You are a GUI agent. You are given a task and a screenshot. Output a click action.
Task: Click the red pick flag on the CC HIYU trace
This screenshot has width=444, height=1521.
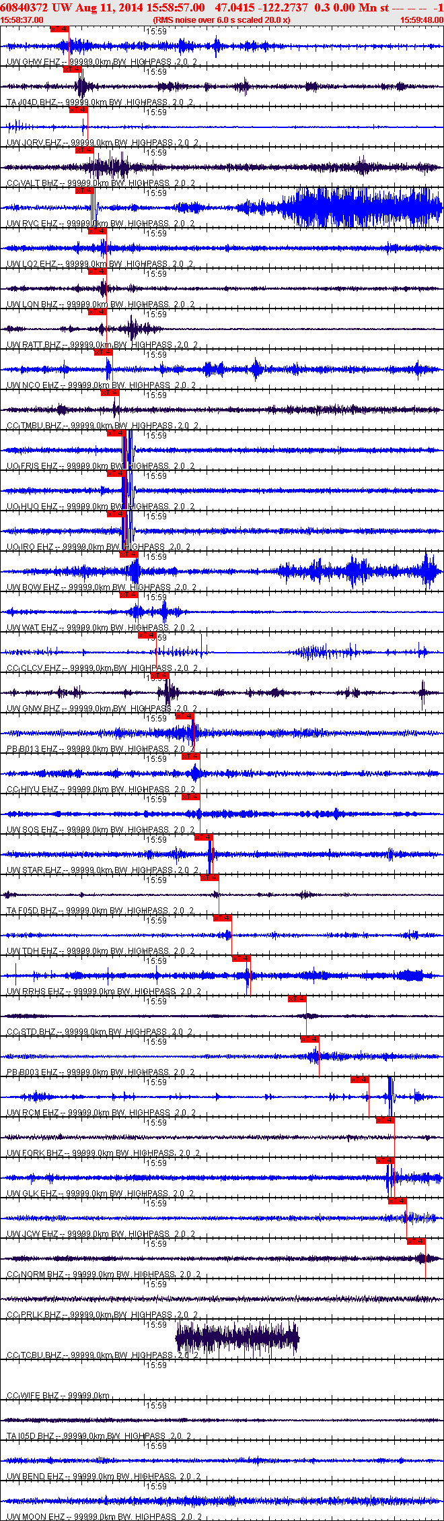[191, 756]
